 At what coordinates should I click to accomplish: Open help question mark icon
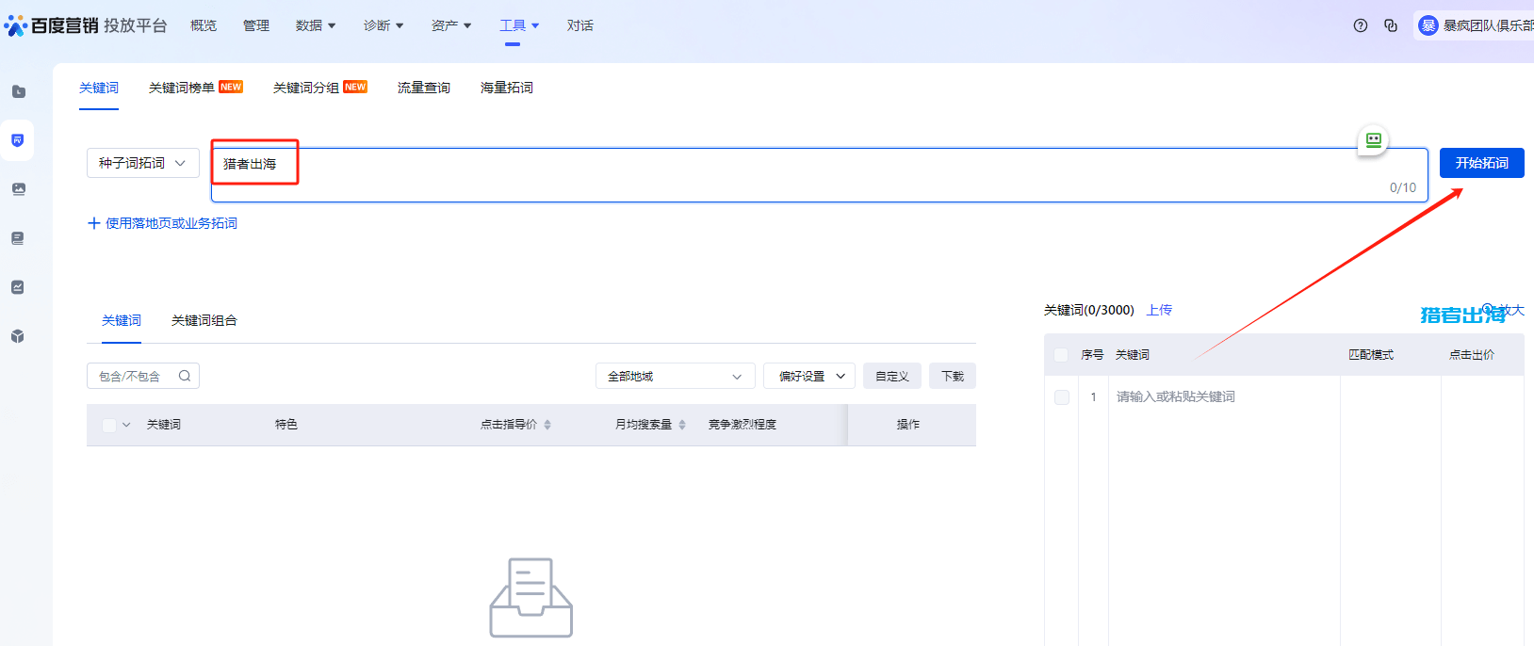(1361, 25)
